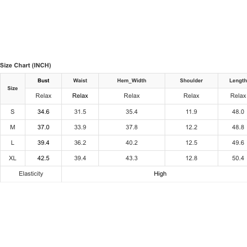Viewport: 247px width, 247px height.
Task: Click the Size header cell
Action: [x=13, y=88]
